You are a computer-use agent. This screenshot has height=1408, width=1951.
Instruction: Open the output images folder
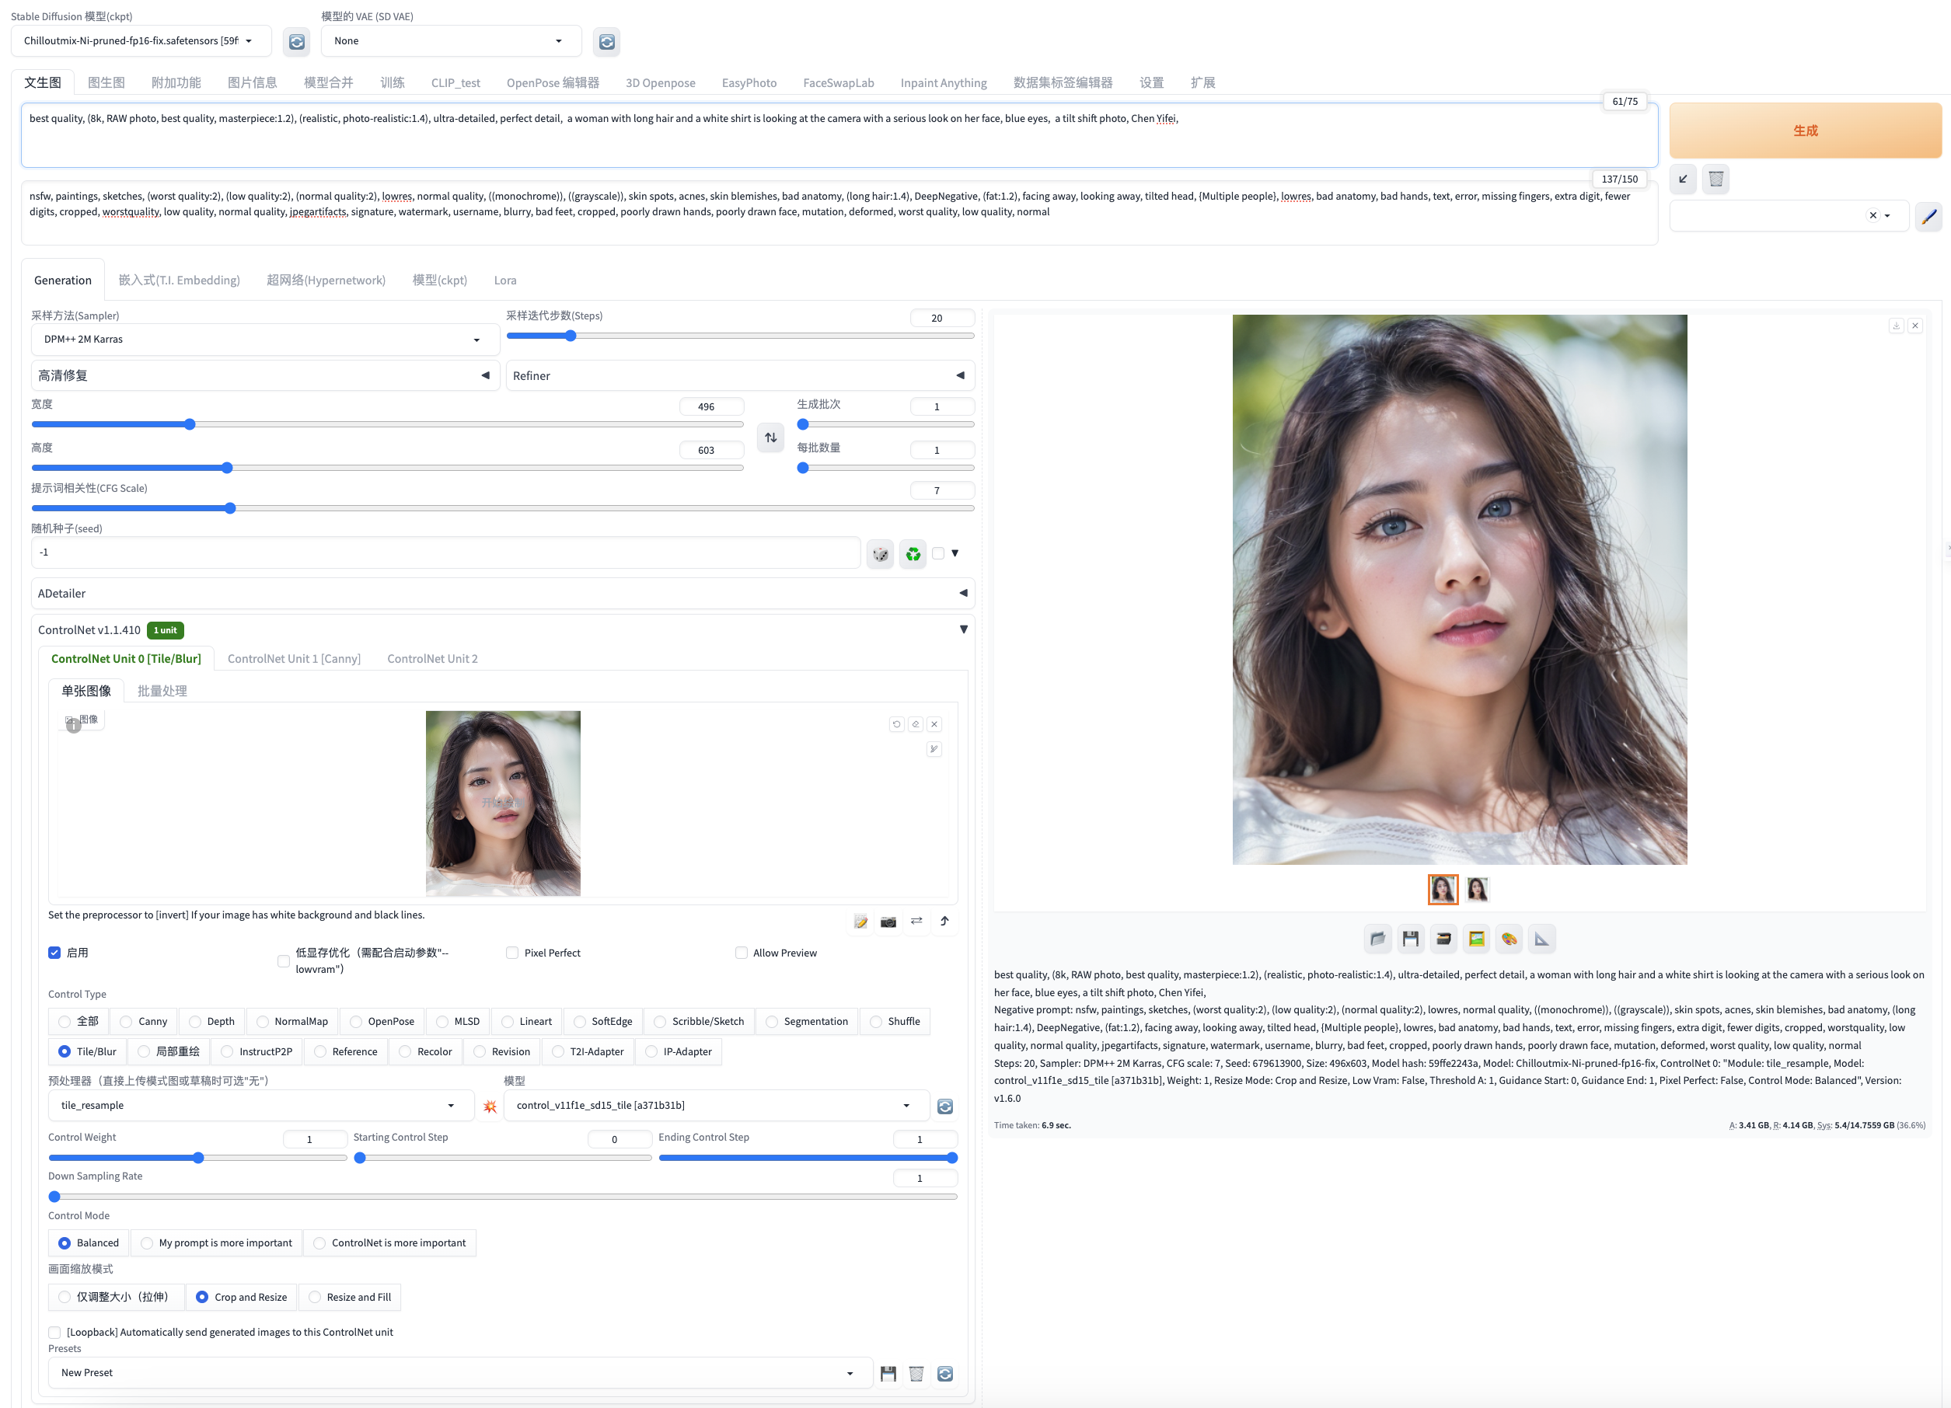click(1377, 939)
